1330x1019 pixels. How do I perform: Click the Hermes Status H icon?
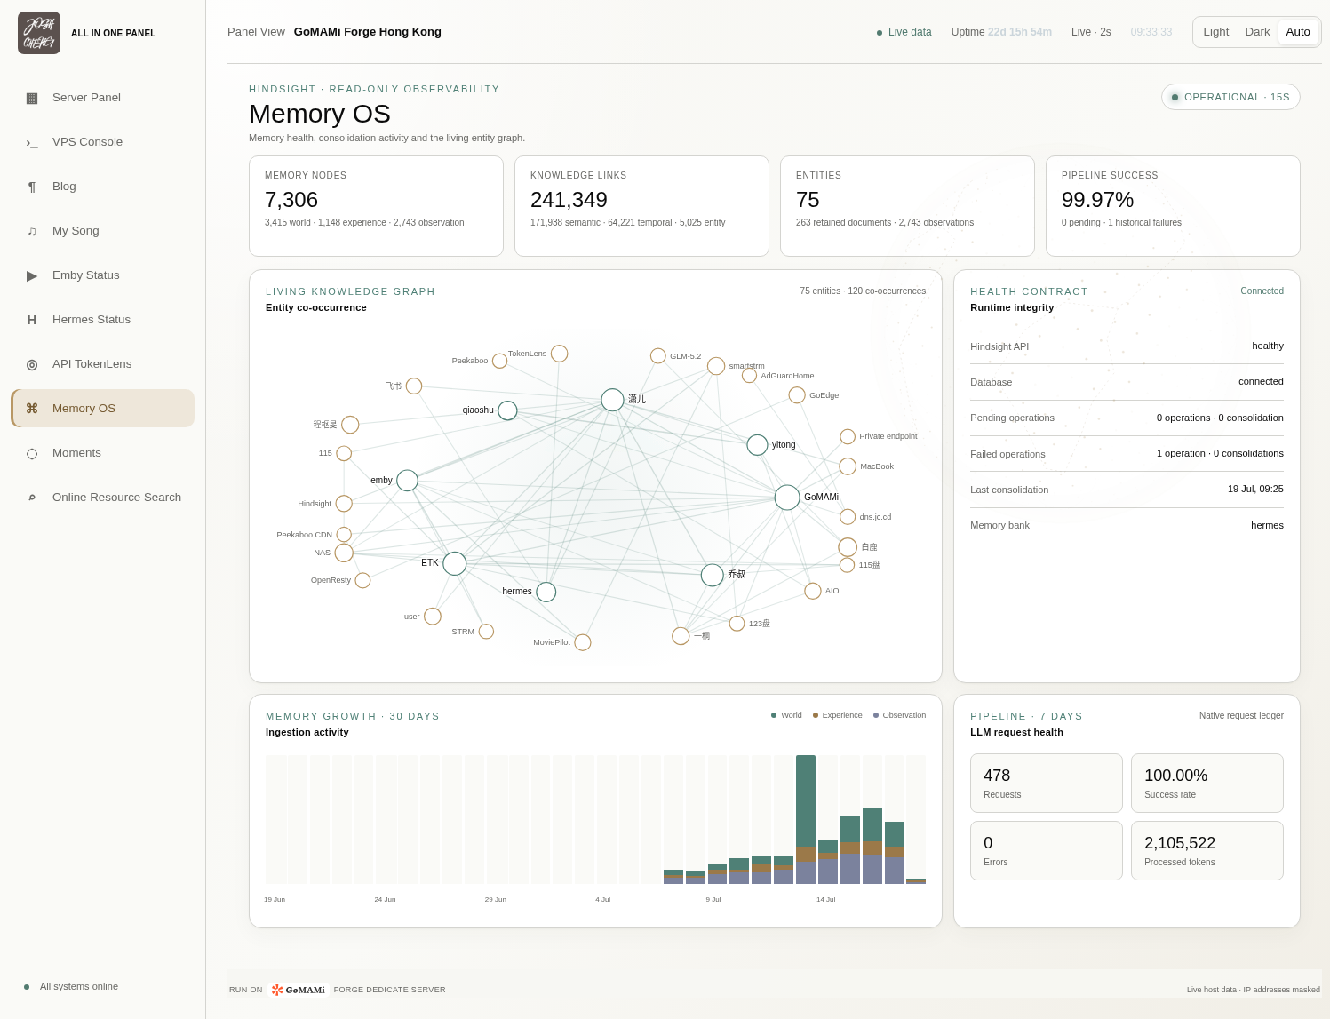click(x=32, y=320)
